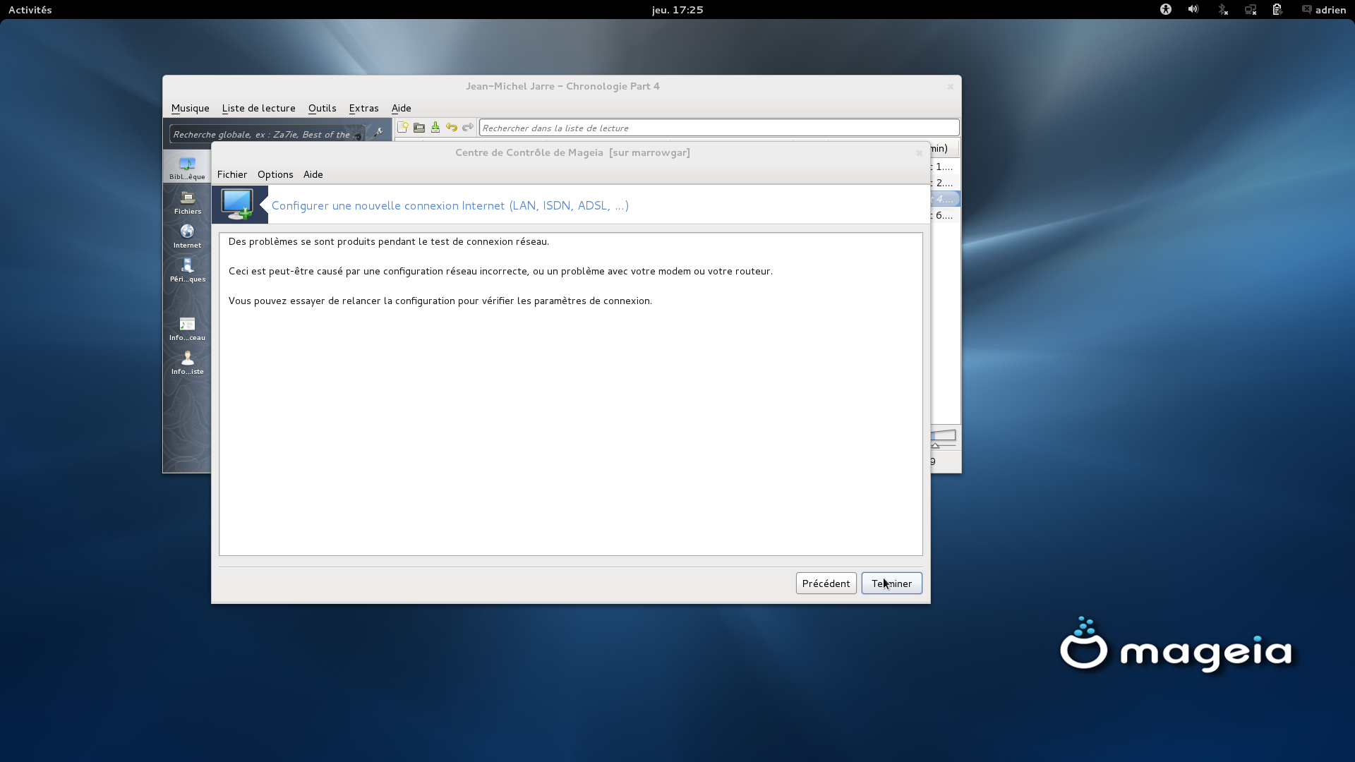Viewport: 1355px width, 762px height.
Task: Open playlist with the folder toolbar icon
Action: coord(419,128)
